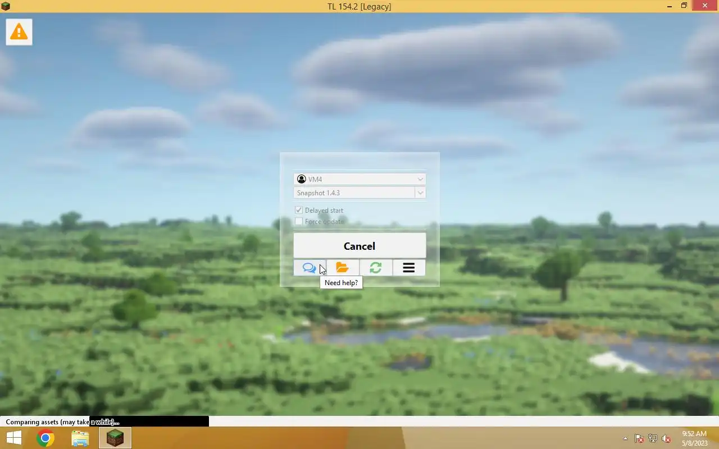Open File Explorer from taskbar
The width and height of the screenshot is (719, 449).
point(80,438)
